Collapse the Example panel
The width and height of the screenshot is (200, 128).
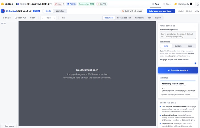click(195, 78)
